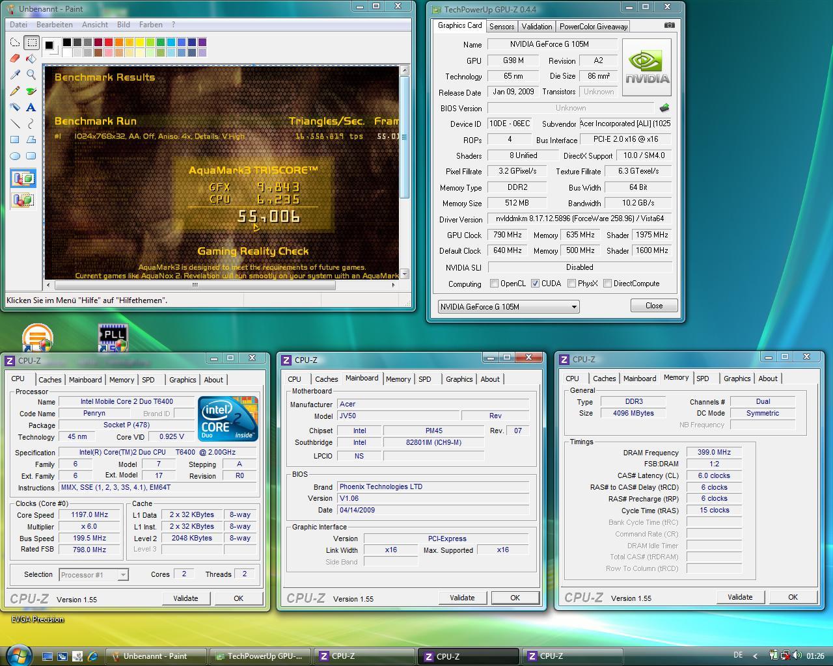Choose the Pencil tool in Paint
The height and width of the screenshot is (666, 833).
pyautogui.click(x=15, y=91)
